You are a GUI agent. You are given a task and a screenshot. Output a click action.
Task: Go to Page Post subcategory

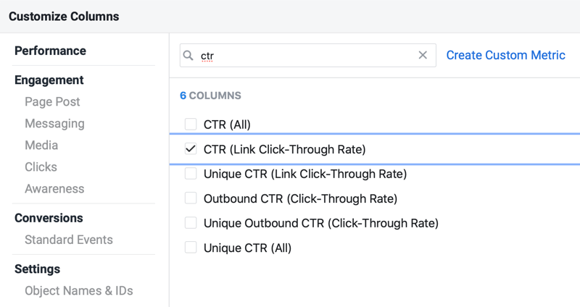tap(52, 102)
